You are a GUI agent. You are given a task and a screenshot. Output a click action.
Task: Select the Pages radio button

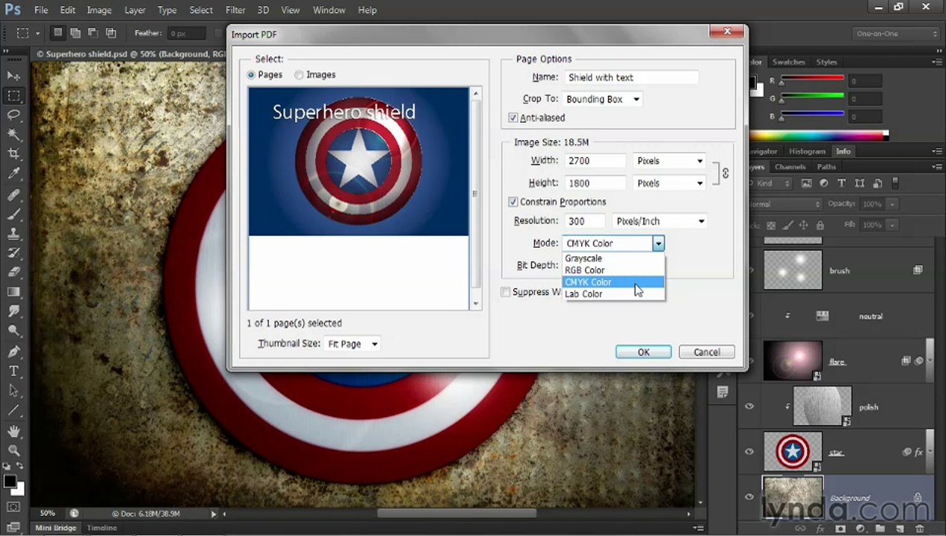252,74
